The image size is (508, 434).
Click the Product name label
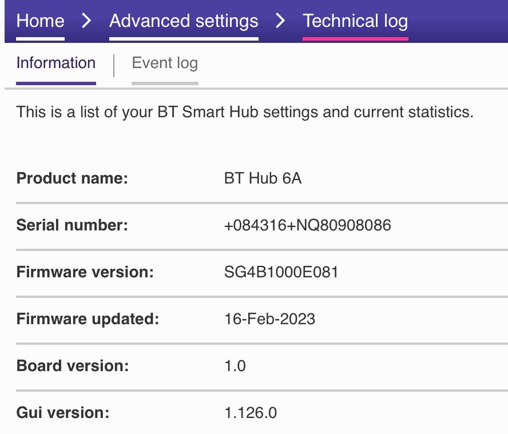click(72, 178)
